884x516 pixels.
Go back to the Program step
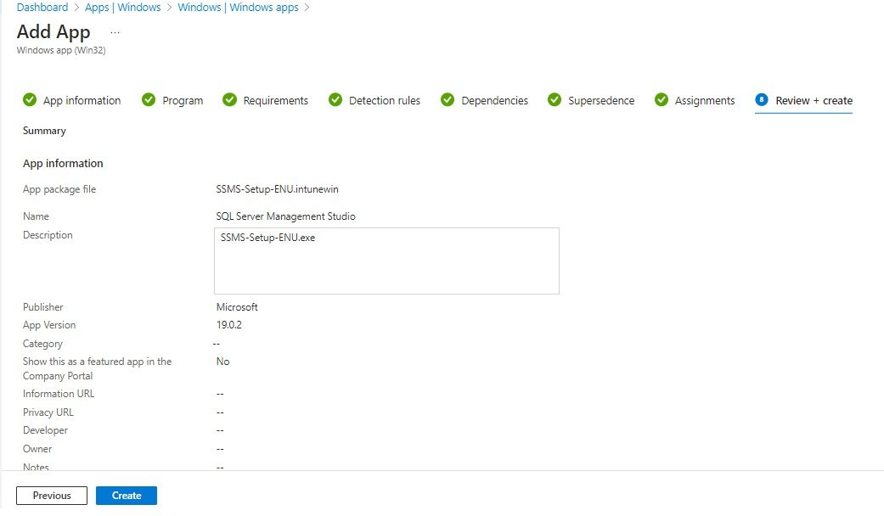pos(181,100)
